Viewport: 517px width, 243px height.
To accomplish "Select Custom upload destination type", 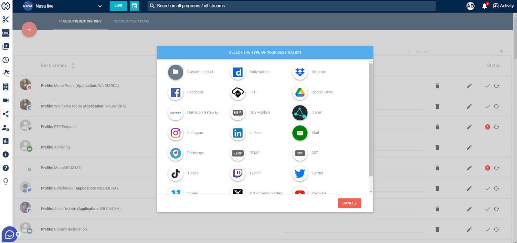I will click(175, 72).
